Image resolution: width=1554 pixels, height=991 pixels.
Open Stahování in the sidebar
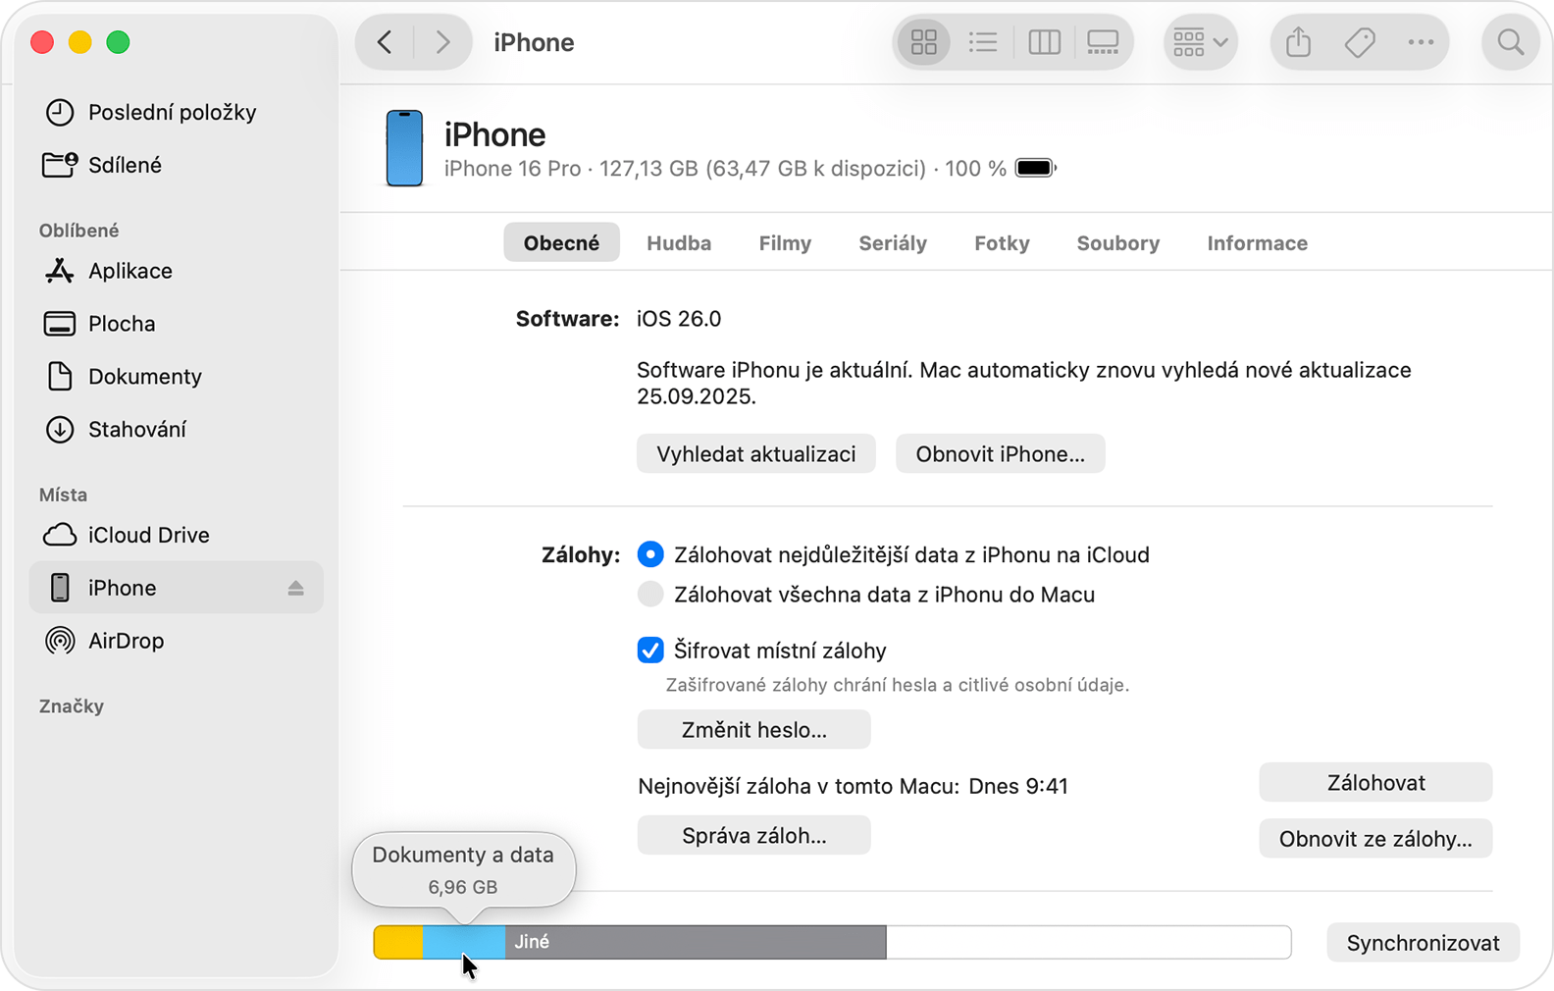[177, 430]
